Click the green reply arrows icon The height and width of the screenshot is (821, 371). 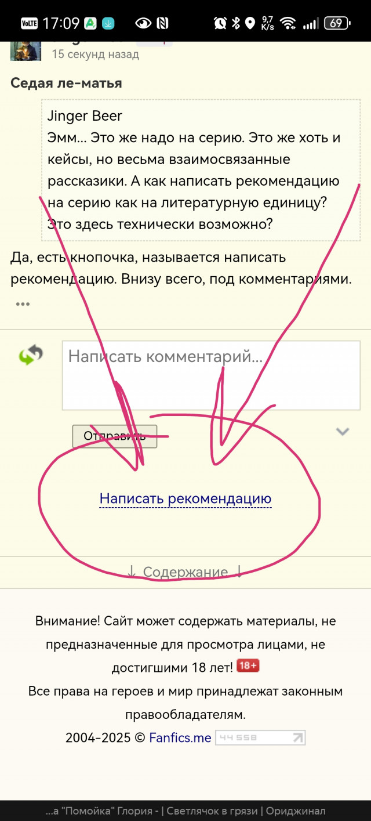click(31, 355)
